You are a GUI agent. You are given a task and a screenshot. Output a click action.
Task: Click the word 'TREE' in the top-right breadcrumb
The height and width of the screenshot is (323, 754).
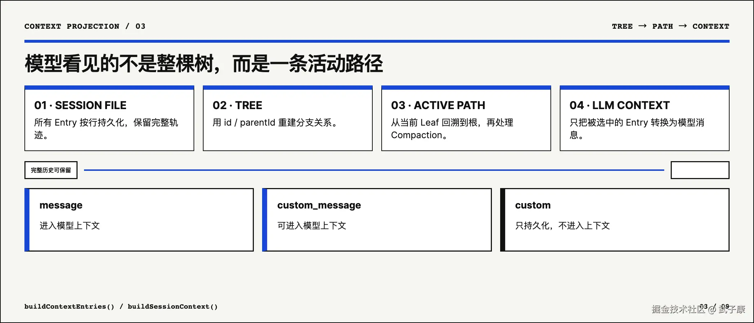point(622,26)
